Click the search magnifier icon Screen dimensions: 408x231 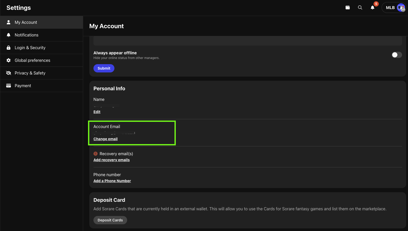[x=360, y=8]
